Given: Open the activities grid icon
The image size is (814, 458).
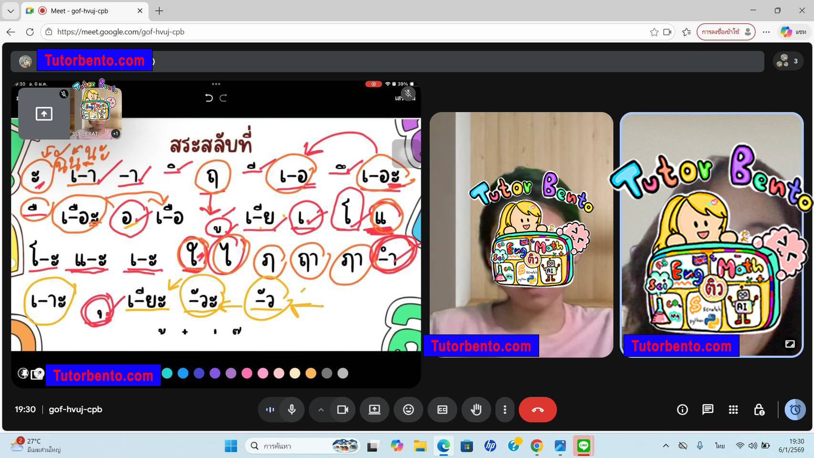Looking at the screenshot, I should [x=733, y=409].
